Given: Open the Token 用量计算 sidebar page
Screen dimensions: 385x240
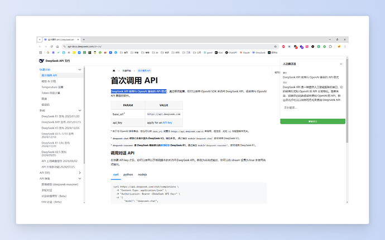Looking at the screenshot, I should [51, 93].
